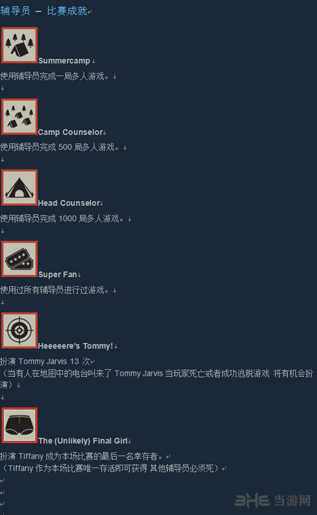Click the Final Girl shorts icon
The height and width of the screenshot is (515, 317).
pos(19,425)
